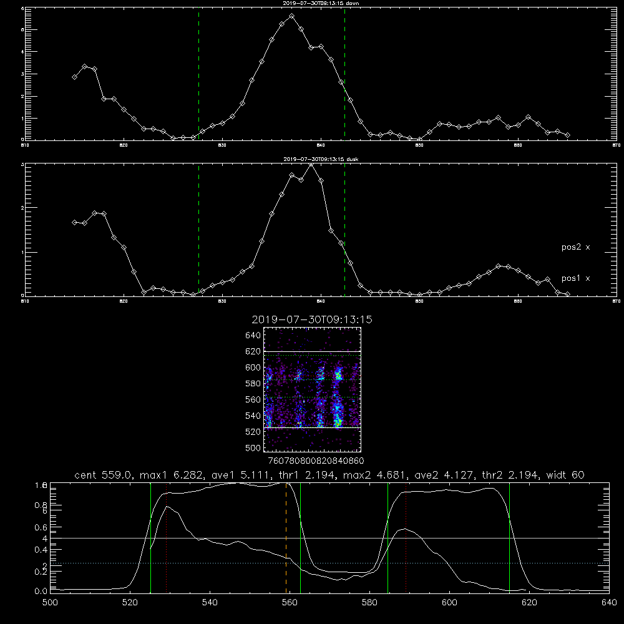The width and height of the screenshot is (624, 624).
Task: Click the spectral image y-axis label 560
Action: click(x=253, y=399)
